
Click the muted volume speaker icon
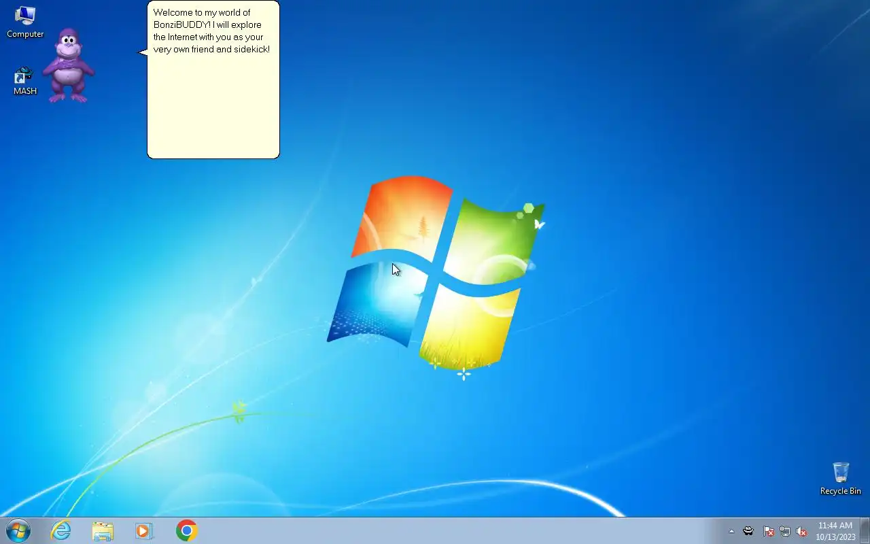(x=801, y=531)
